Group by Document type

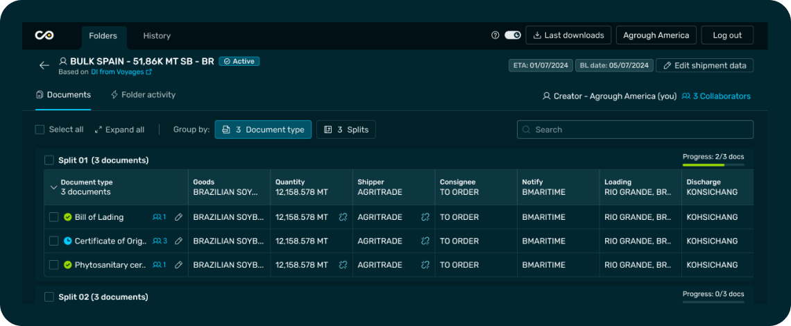click(x=263, y=130)
